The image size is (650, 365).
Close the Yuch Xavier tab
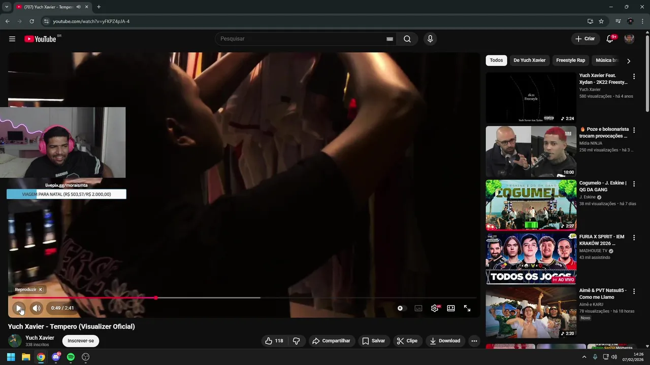click(x=86, y=7)
